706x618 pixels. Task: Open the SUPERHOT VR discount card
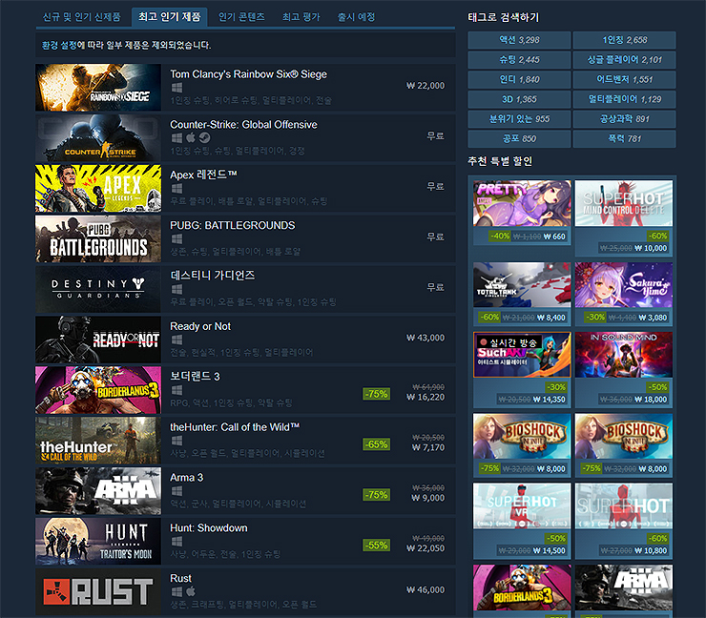click(x=522, y=521)
